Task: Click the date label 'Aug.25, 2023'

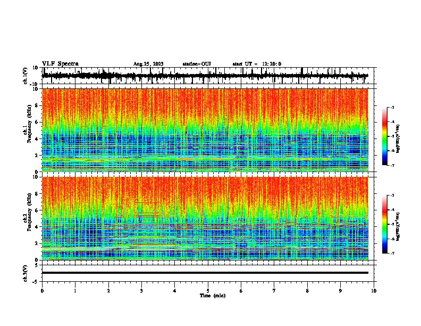Action: pyautogui.click(x=148, y=64)
